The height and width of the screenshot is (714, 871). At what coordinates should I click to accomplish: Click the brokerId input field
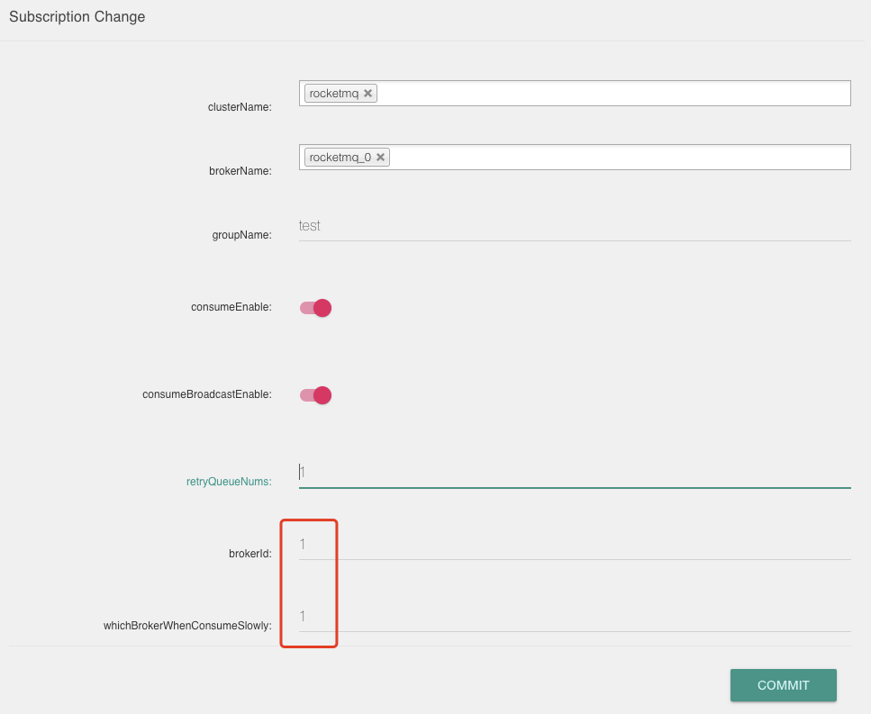coord(575,545)
